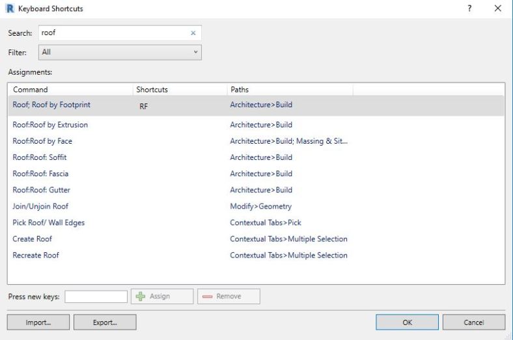Click the Assign button with plus icon
Image resolution: width=513 pixels, height=340 pixels.
tap(162, 296)
